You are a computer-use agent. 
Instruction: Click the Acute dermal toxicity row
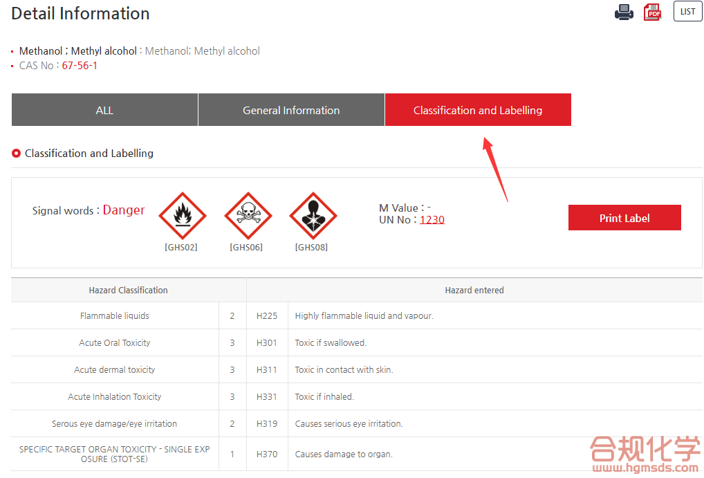(115, 370)
